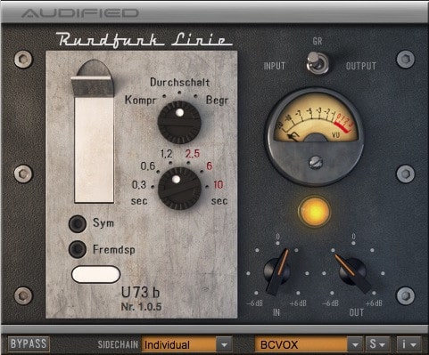Image resolution: width=429 pixels, height=355 pixels.
Task: Toggle the Fremdsp sidechain button
Action: (x=78, y=249)
